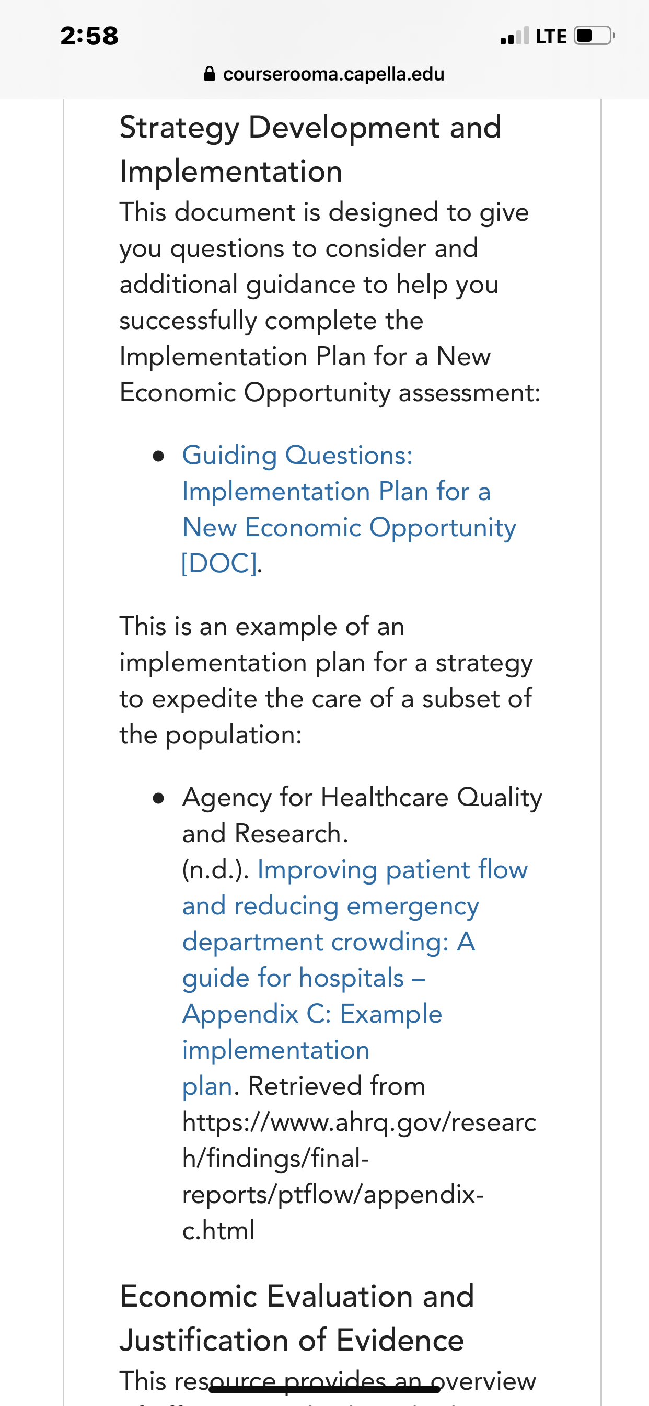649x1406 pixels.
Task: Tap '[DOC]' portion of Guiding Questions link
Action: coord(219,563)
